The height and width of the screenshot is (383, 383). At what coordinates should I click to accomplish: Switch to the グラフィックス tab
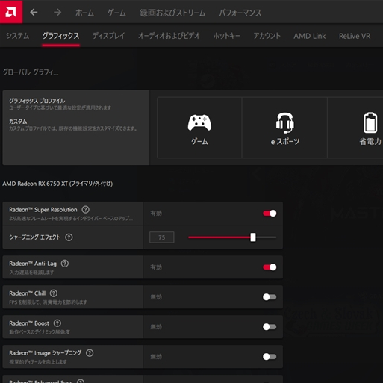[60, 36]
